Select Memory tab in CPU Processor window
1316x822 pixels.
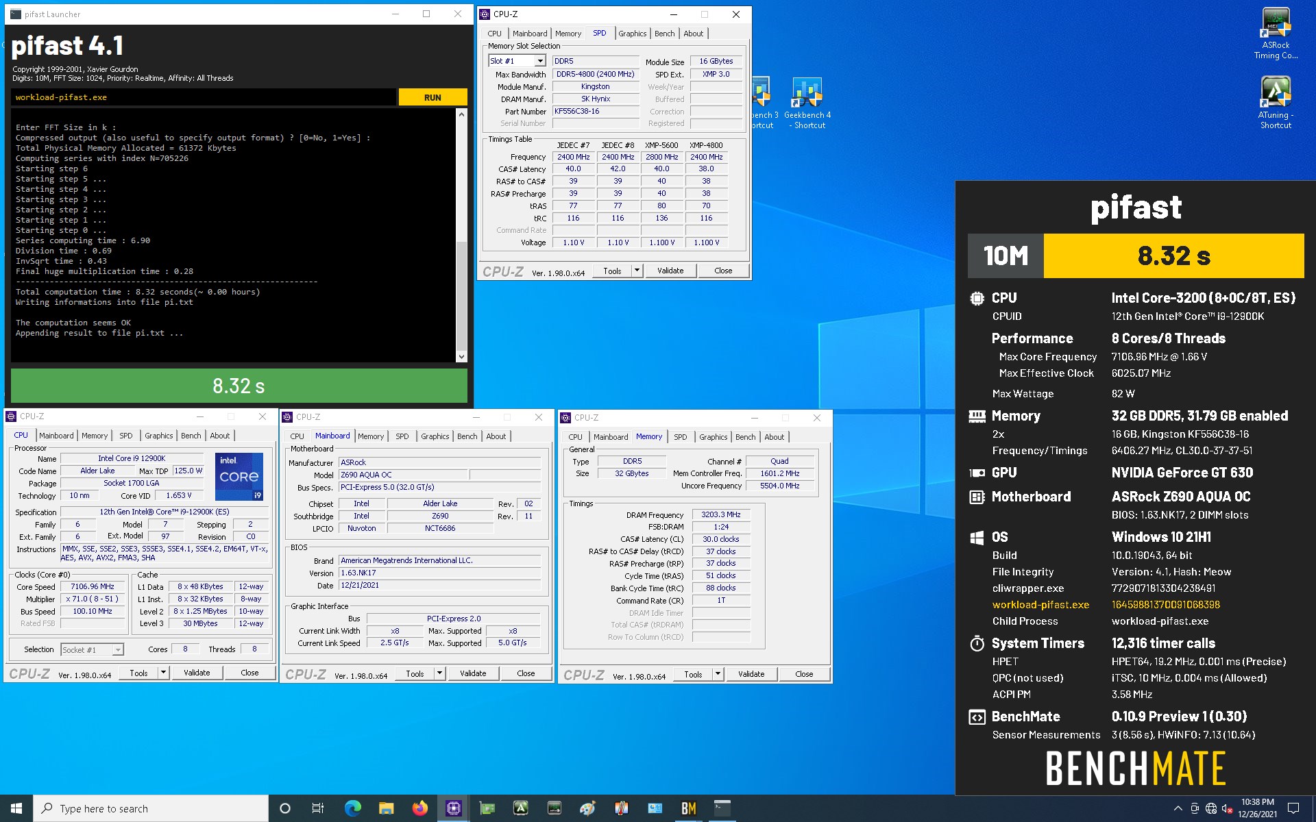tap(95, 436)
